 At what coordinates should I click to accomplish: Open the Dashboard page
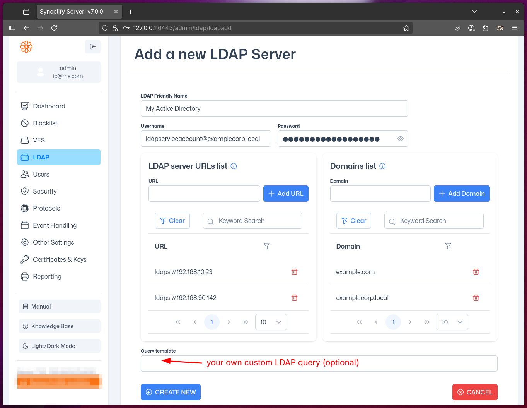[x=59, y=106]
